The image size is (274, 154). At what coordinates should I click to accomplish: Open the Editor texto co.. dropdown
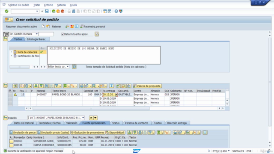click(68, 67)
